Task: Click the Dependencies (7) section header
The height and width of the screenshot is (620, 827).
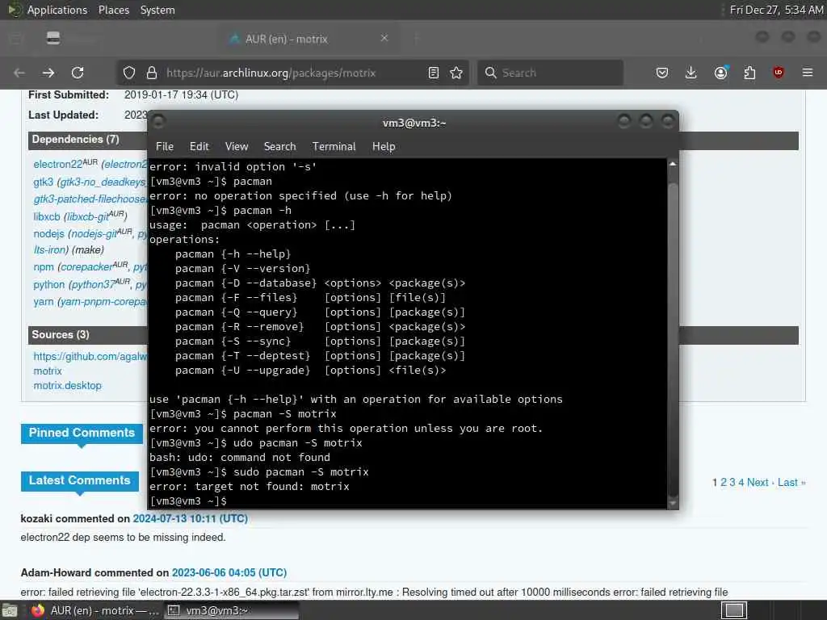Action: 75,140
